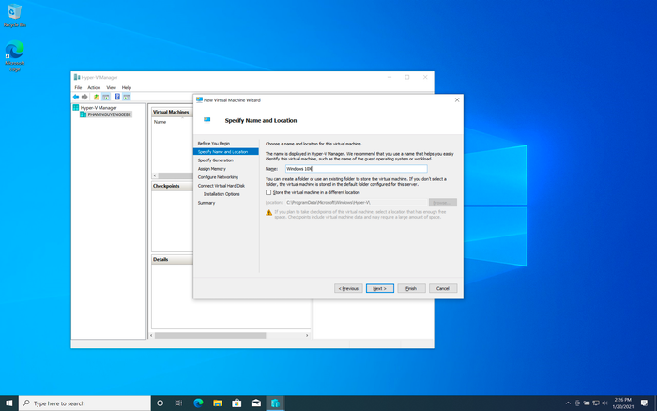This screenshot has height=411, width=657.
Task: Open the View menu
Action: click(x=111, y=87)
